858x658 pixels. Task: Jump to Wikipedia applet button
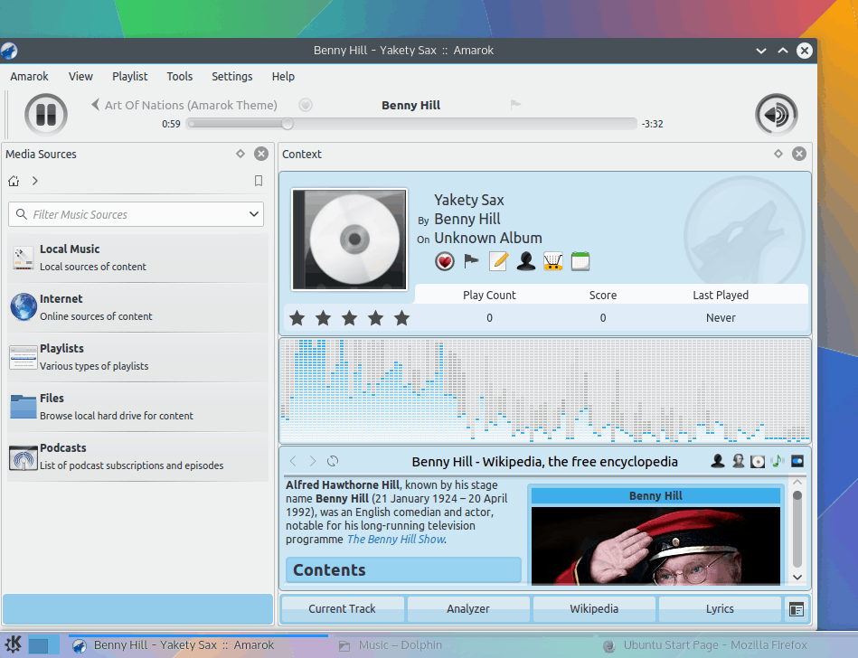[x=594, y=609]
